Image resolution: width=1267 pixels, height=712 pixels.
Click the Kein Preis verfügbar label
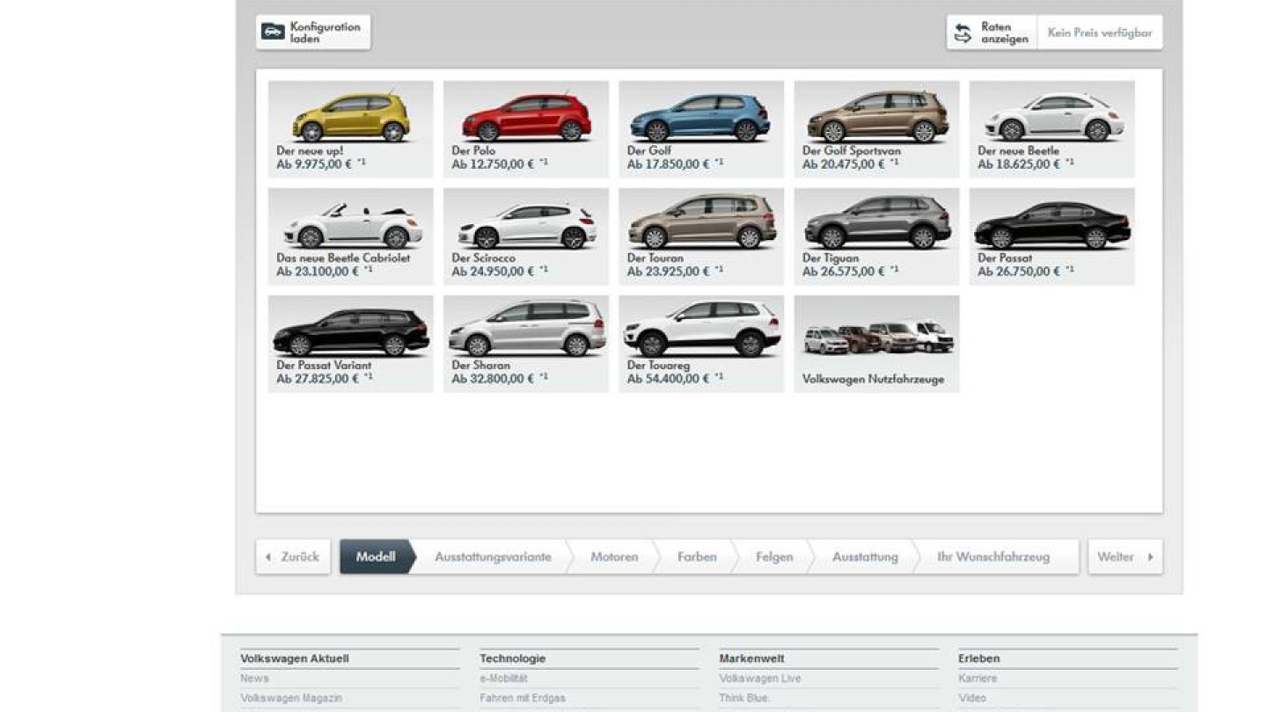pos(1098,32)
